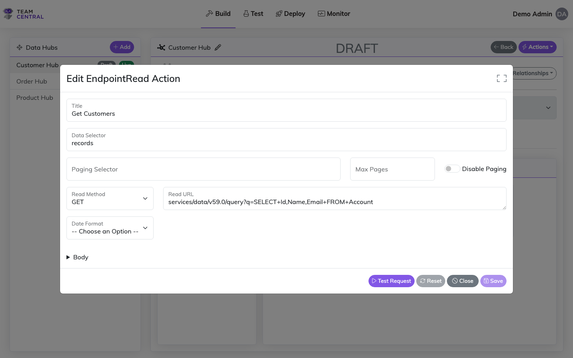Click the Monitor icon in the top bar

(x=321, y=13)
